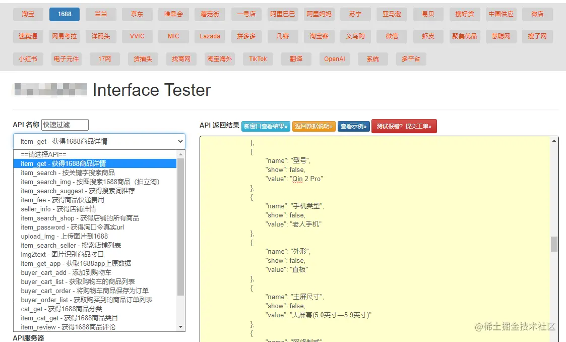
Task: Open the 翻译 tab
Action: 296,59
